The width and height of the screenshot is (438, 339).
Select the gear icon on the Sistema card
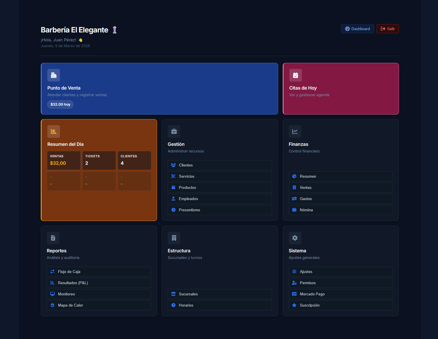(x=295, y=238)
